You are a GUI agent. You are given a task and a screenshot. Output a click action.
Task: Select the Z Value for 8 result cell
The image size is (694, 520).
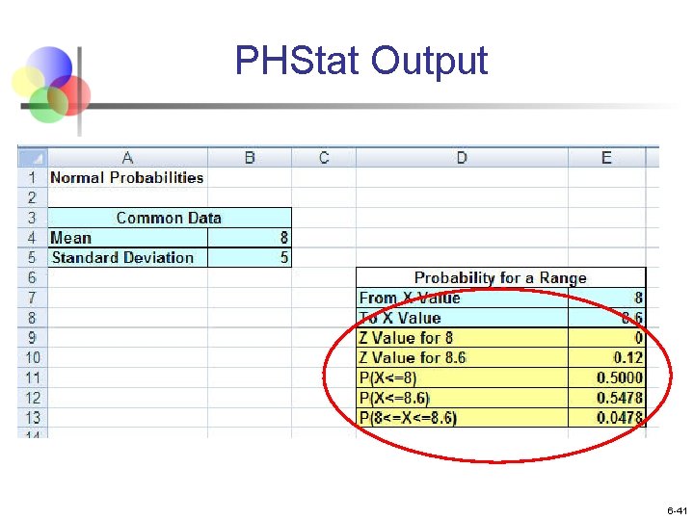(607, 338)
